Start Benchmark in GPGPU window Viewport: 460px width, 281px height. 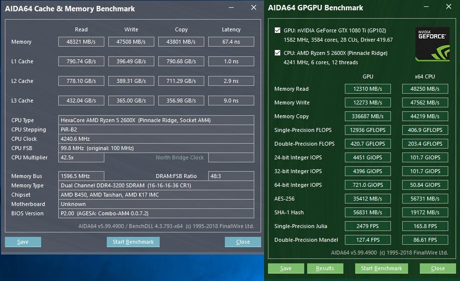click(x=382, y=268)
